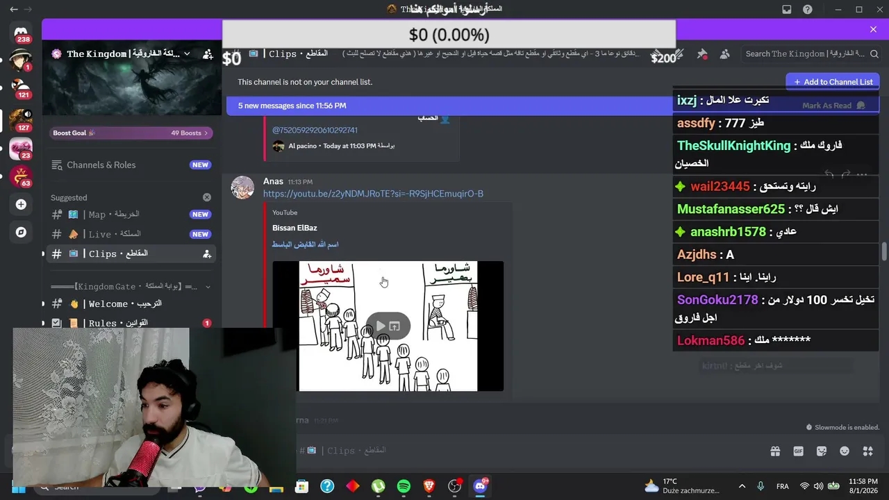Click the Add a Server plus icon
This screenshot has width=889, height=500.
(x=21, y=204)
